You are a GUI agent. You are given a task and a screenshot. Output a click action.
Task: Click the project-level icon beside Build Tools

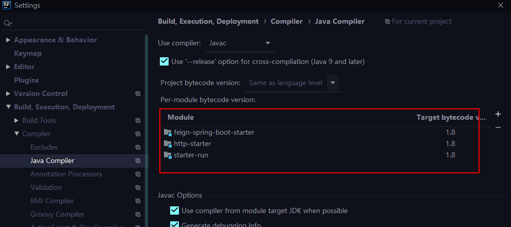(x=138, y=121)
